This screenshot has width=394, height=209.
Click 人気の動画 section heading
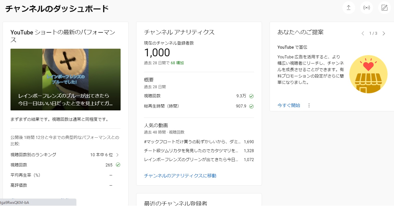coord(156,125)
